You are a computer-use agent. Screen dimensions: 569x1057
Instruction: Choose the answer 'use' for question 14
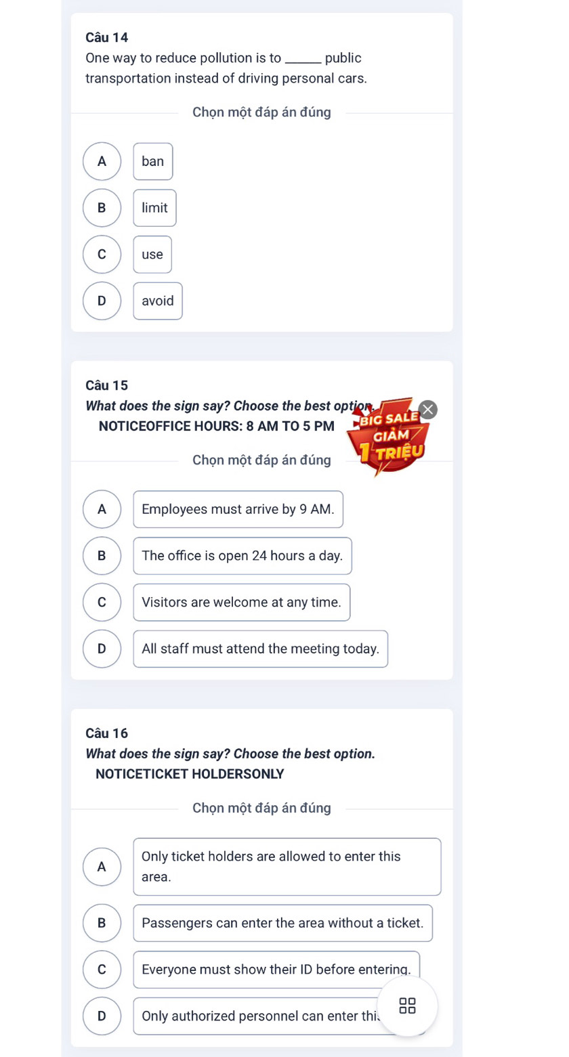click(152, 255)
